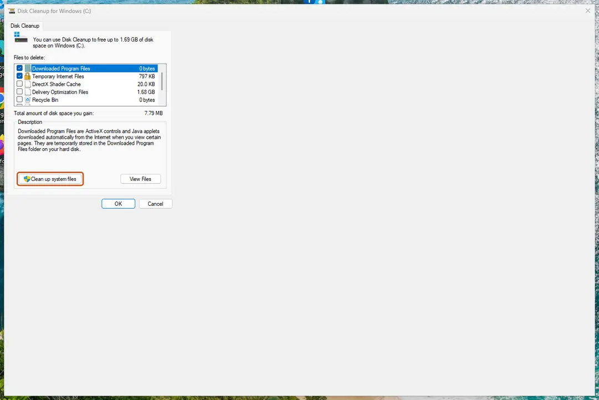Select the Temporary Internet Files row
Image resolution: width=599 pixels, height=400 pixels.
86,76
